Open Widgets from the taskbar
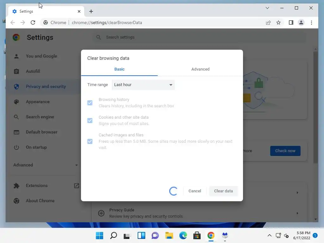Screen dimensions: 324x243 (x=141, y=235)
